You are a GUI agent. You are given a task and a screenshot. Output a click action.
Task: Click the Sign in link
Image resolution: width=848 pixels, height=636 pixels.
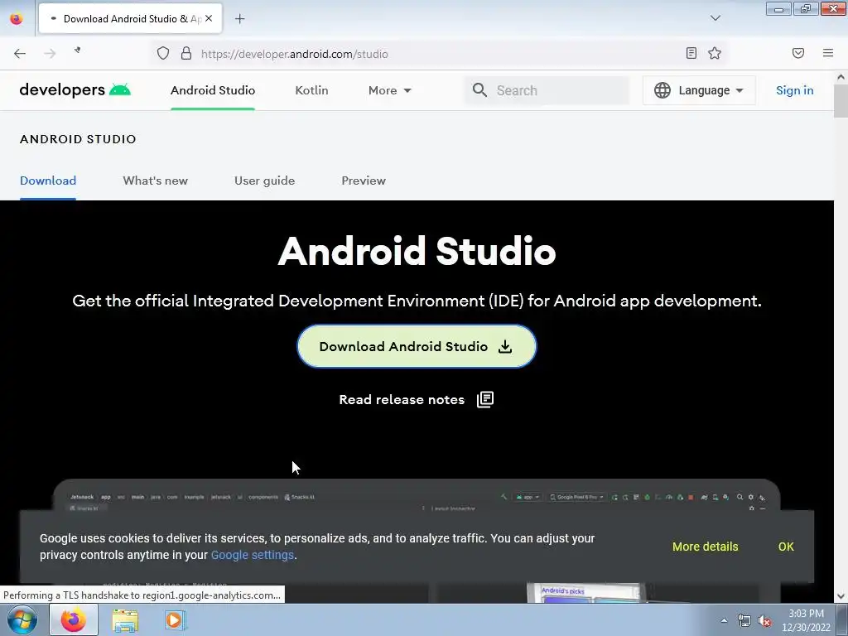tap(794, 90)
